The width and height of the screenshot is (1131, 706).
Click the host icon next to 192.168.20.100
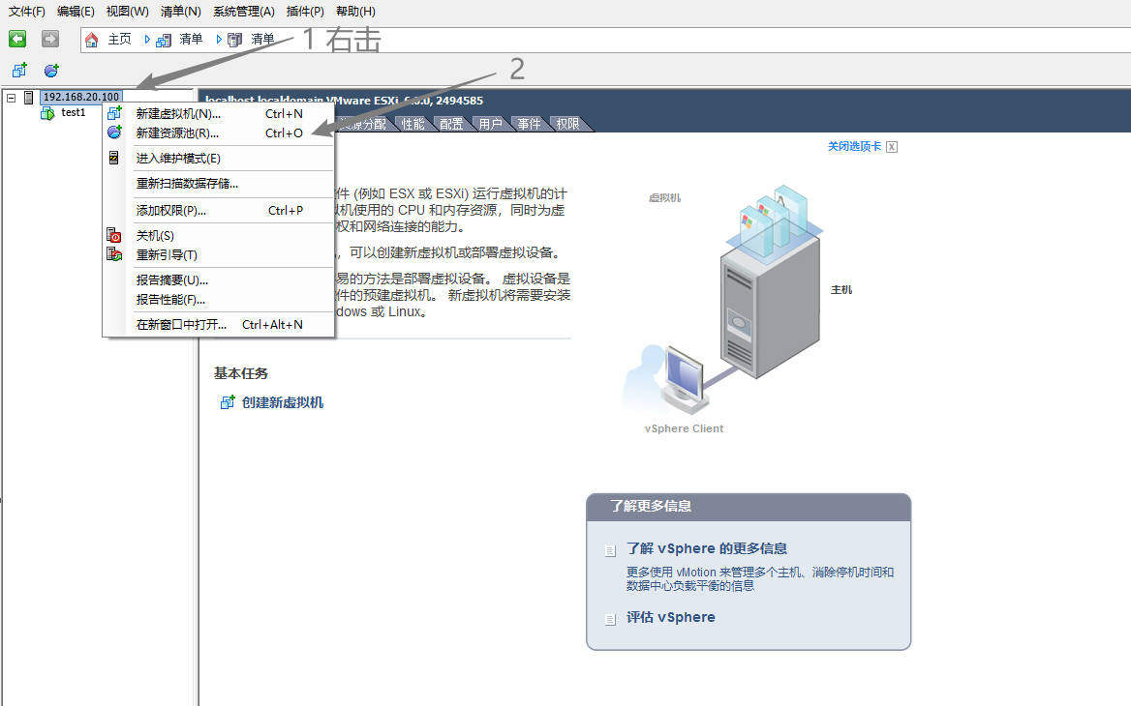(x=27, y=97)
